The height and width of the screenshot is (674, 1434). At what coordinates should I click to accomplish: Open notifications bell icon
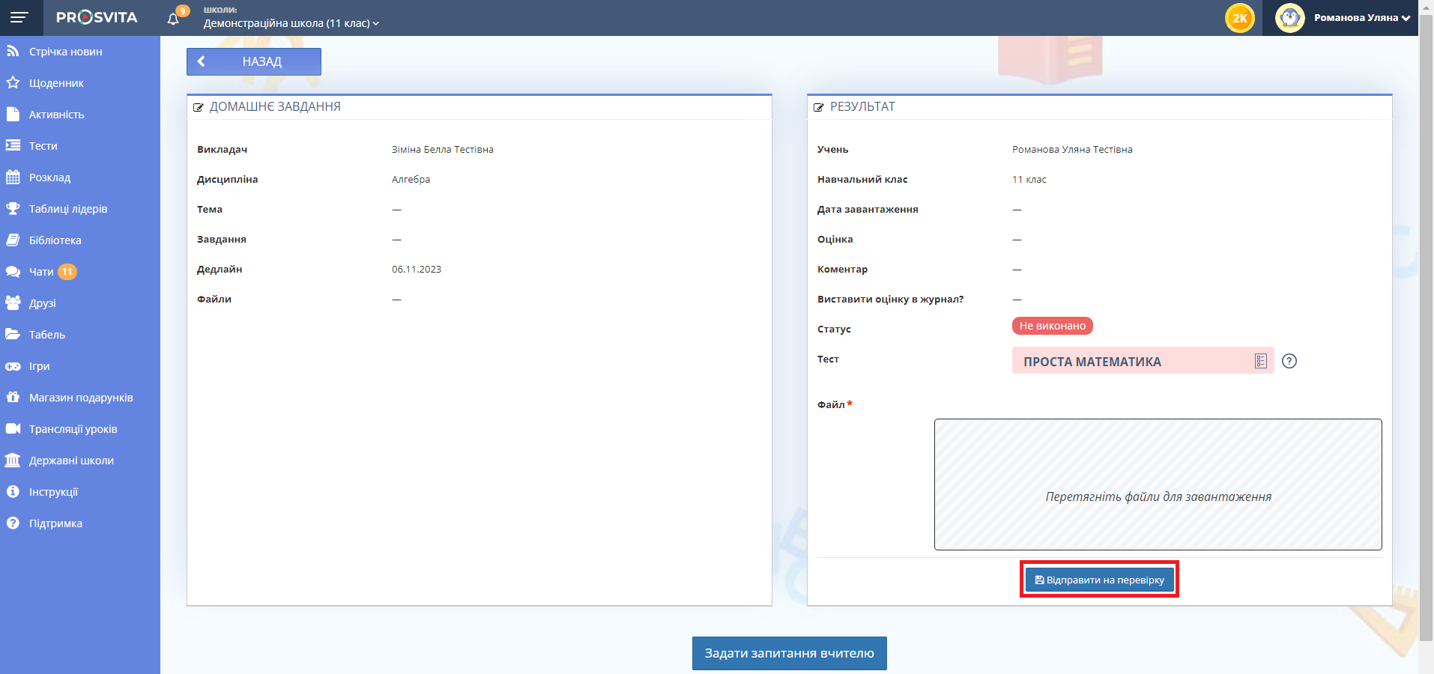click(x=173, y=19)
